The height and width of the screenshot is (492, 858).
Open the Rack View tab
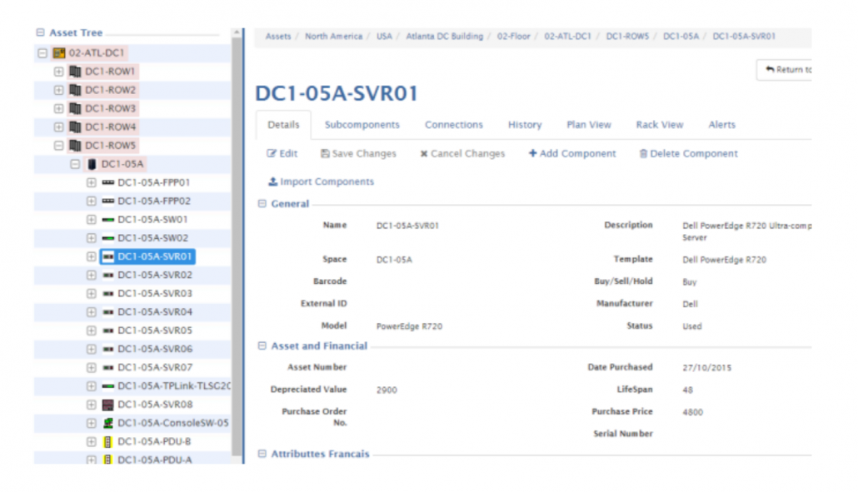[x=659, y=125]
